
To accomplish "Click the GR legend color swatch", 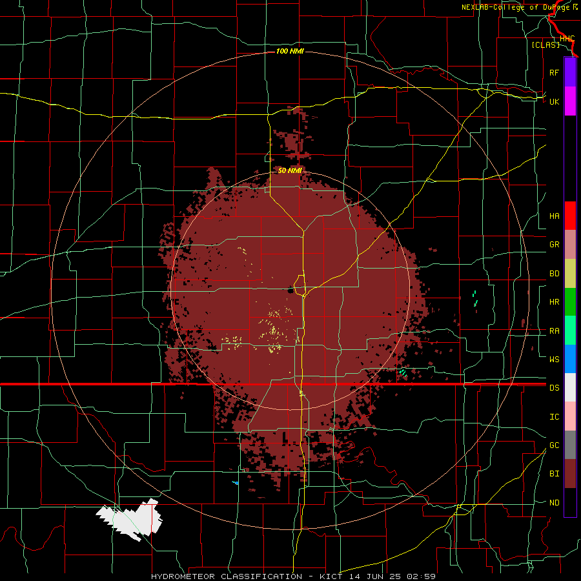I will tap(570, 245).
